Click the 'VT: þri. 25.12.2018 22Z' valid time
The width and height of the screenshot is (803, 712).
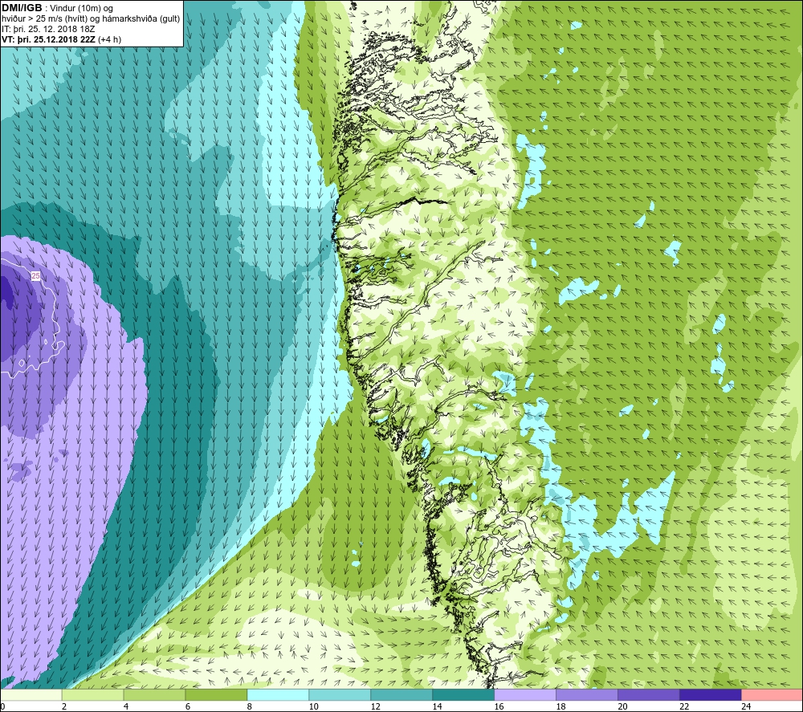point(48,39)
